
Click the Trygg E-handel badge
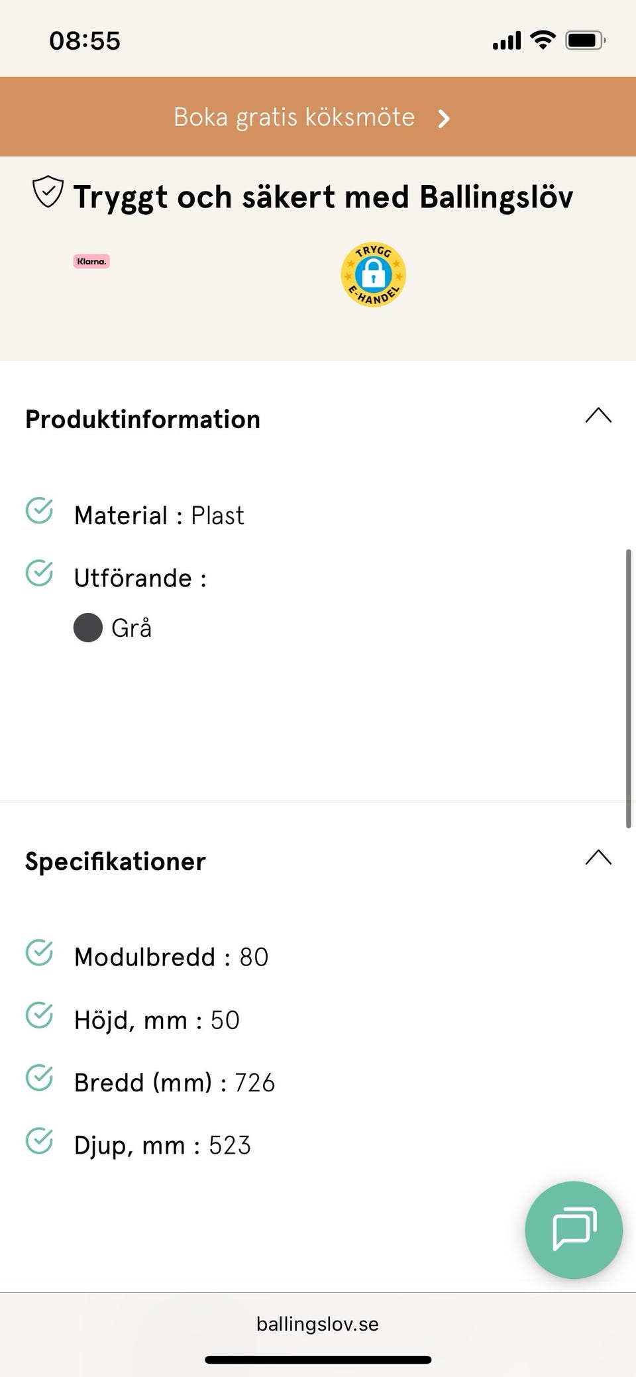click(373, 275)
